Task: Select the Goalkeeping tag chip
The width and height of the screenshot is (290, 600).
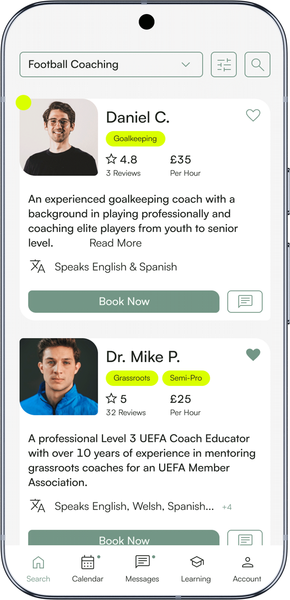Action: [x=135, y=139]
